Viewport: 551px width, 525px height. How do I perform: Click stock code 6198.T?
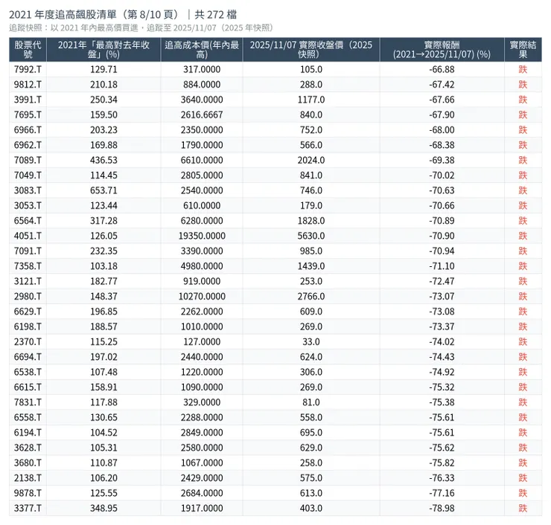click(x=28, y=326)
